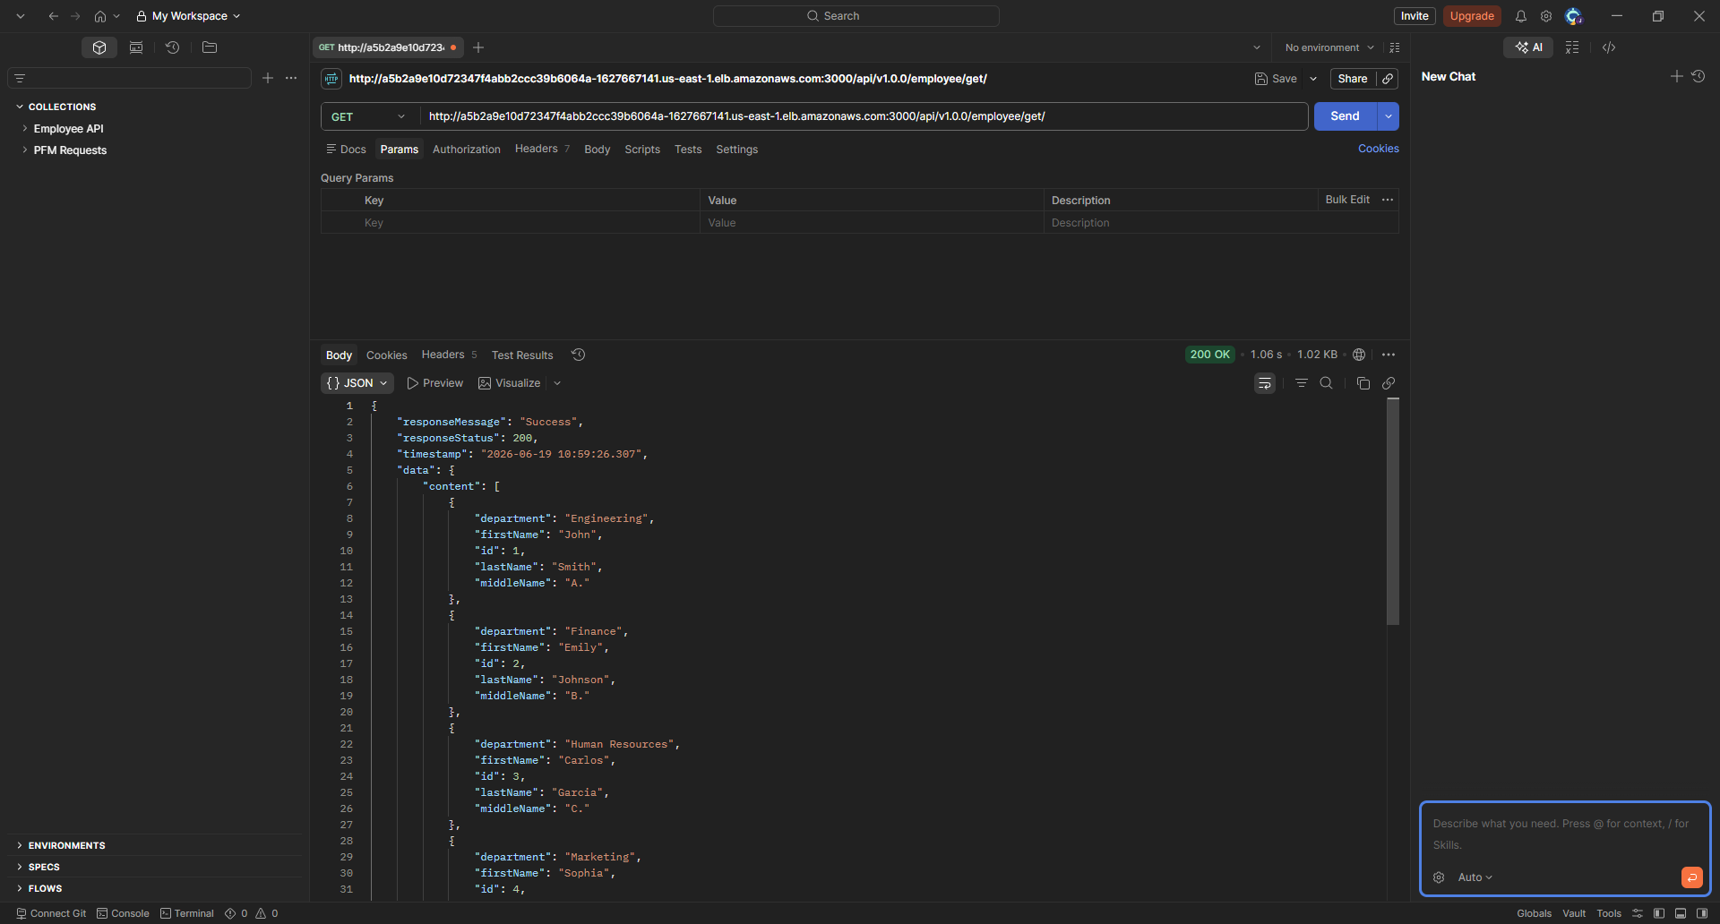Viewport: 1720px width, 924px height.
Task: Open the notifications bell
Action: 1520,16
